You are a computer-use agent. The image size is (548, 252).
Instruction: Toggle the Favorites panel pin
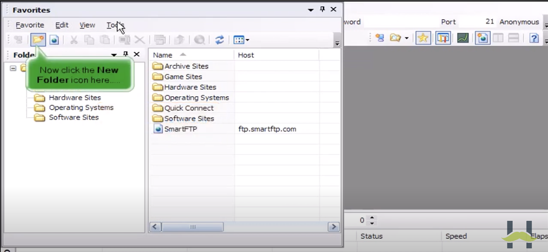(x=323, y=10)
